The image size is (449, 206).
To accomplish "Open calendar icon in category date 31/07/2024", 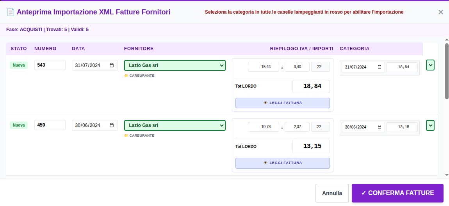I will [x=379, y=67].
